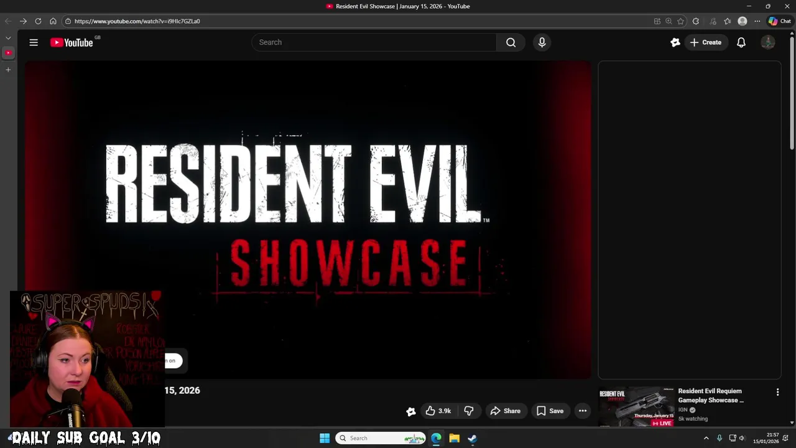Open the YouTube account avatar menu
This screenshot has height=448, width=796.
point(768,42)
